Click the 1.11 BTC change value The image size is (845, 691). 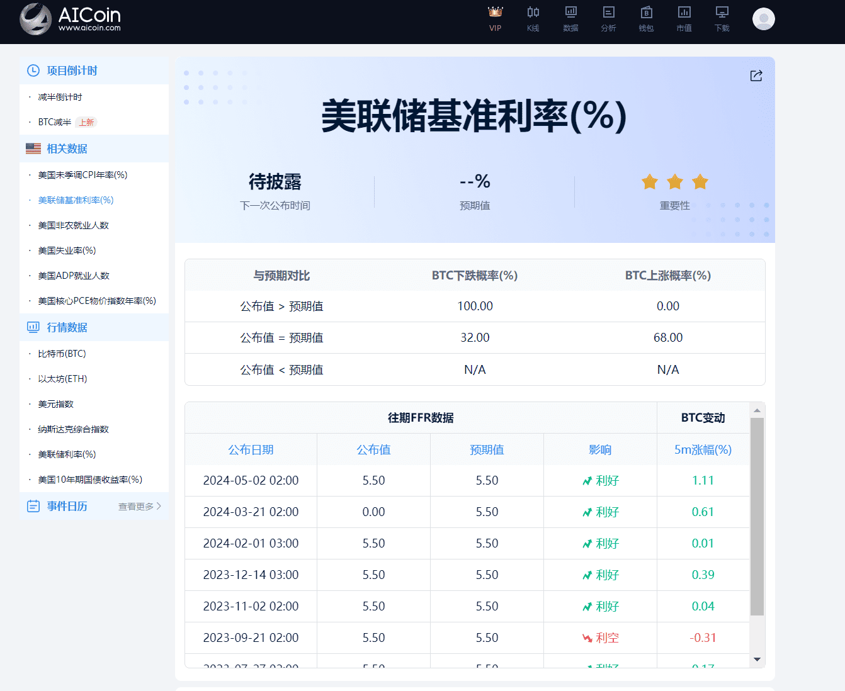pos(703,480)
